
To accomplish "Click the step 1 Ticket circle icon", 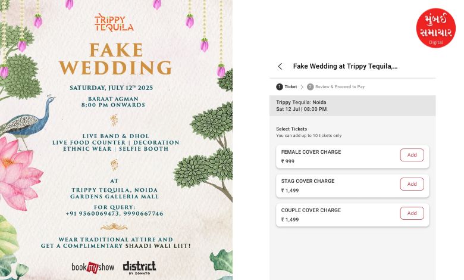I will [280, 87].
